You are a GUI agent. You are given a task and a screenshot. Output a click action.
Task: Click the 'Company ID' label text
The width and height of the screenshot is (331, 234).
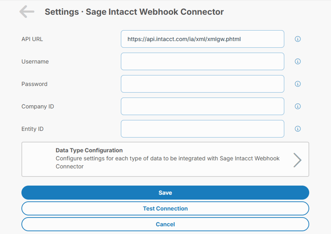coord(38,106)
